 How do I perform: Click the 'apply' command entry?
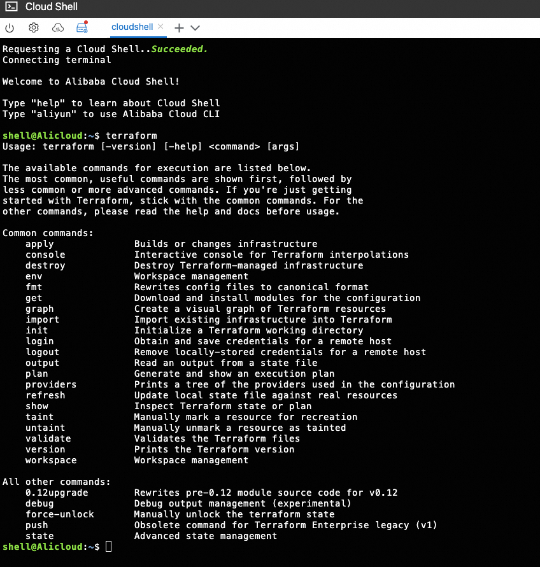[x=39, y=244]
